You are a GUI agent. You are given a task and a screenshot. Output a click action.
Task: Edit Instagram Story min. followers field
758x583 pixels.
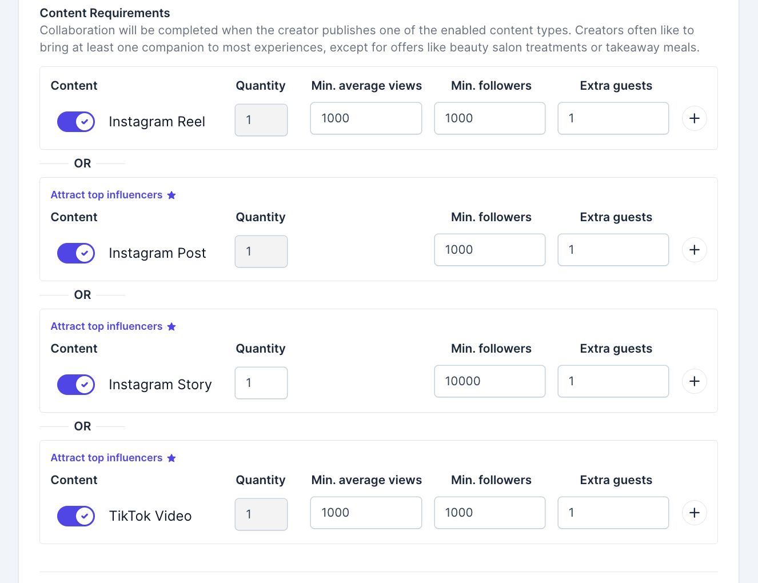[490, 381]
